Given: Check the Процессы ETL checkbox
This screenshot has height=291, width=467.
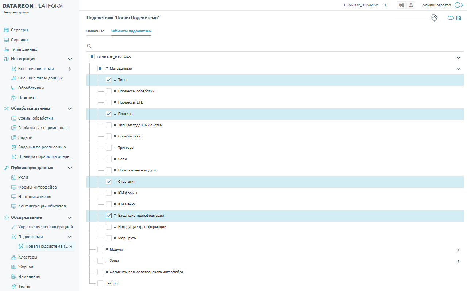Looking at the screenshot, I should (109, 102).
